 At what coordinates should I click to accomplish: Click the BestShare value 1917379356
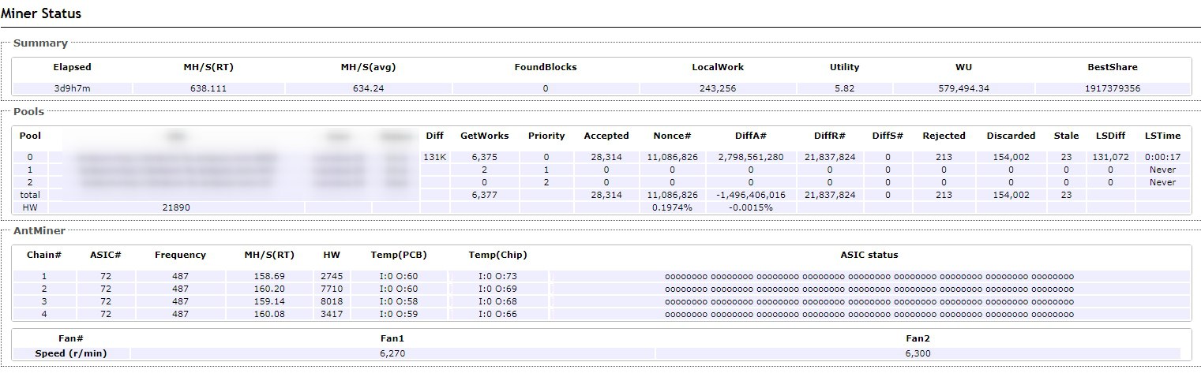pos(1113,88)
